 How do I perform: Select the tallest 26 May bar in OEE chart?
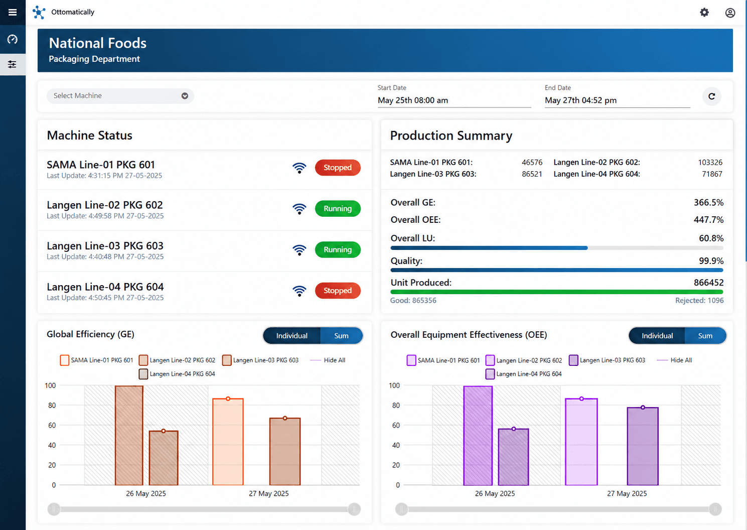coord(478,436)
